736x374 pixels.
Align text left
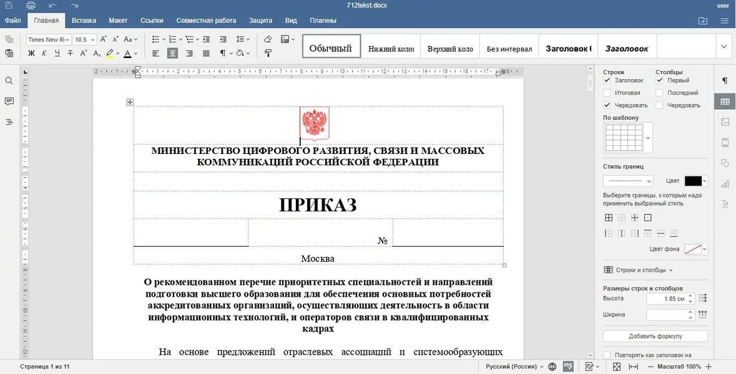pos(156,54)
